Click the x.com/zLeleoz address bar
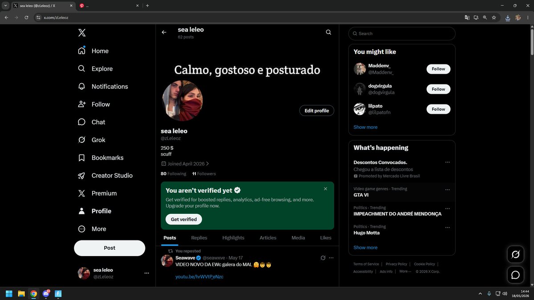This screenshot has width=534, height=300. pyautogui.click(x=249, y=17)
